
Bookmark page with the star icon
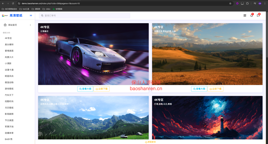[x=230, y=3]
